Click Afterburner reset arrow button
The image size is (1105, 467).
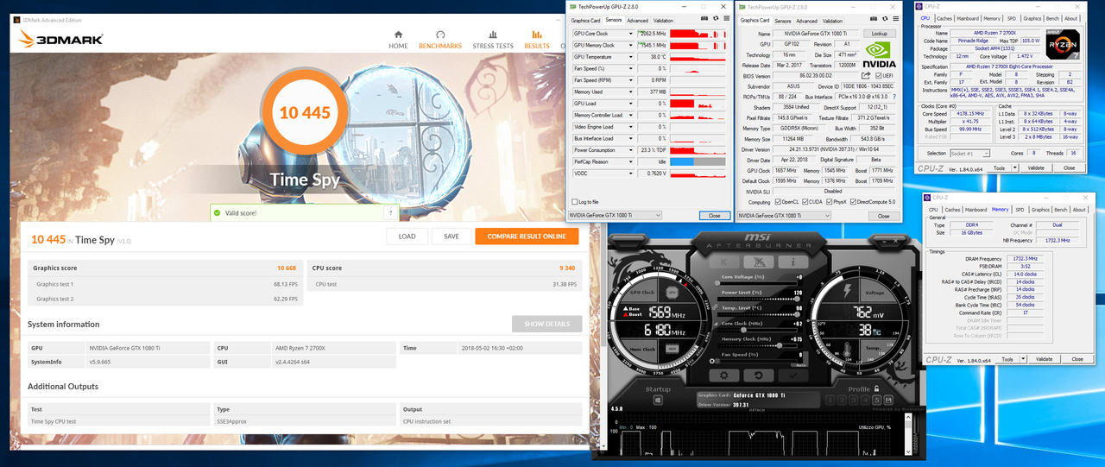pos(759,375)
